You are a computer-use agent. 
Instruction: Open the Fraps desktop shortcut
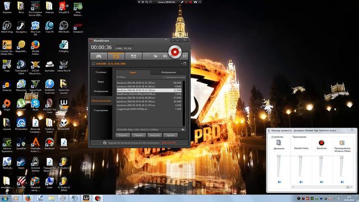[7, 66]
